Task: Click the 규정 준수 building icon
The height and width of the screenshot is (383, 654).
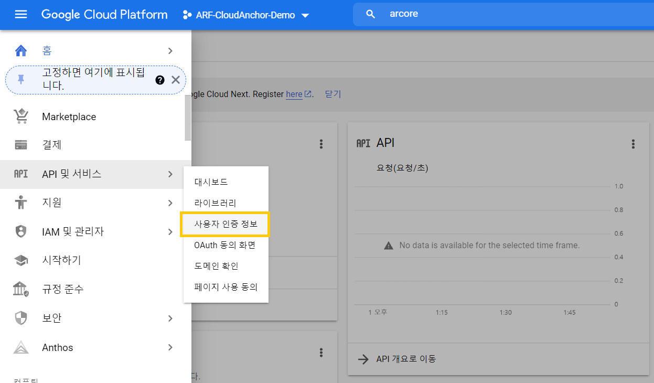Action: click(20, 289)
